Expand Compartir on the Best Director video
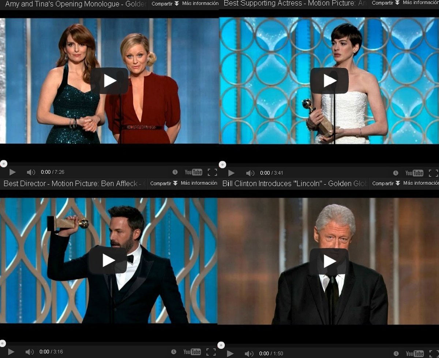 coord(164,183)
